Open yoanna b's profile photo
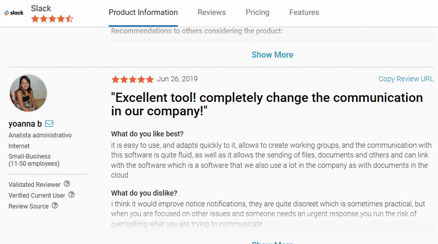The image size is (438, 244). tap(28, 93)
